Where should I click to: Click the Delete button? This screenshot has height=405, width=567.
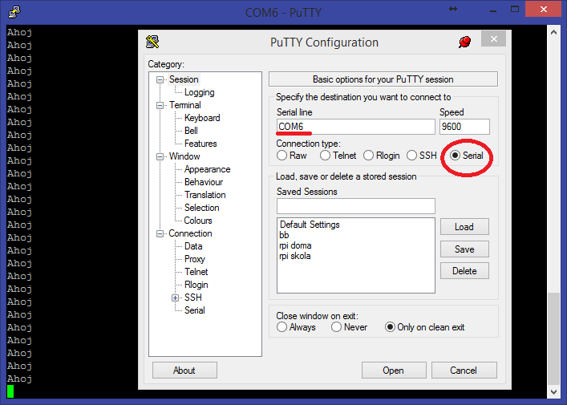tap(464, 271)
